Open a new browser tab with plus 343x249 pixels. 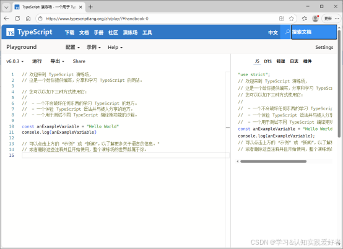(90, 7)
